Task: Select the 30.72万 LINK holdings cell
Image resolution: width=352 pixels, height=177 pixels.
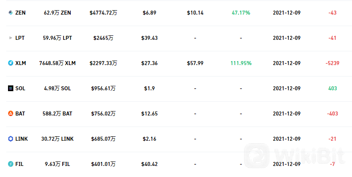Action: click(57, 139)
